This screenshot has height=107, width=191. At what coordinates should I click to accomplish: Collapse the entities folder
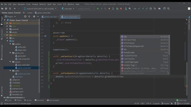point(10,44)
